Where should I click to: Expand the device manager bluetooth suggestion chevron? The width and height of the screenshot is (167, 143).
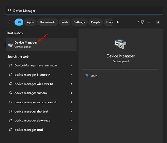[x=71, y=75]
